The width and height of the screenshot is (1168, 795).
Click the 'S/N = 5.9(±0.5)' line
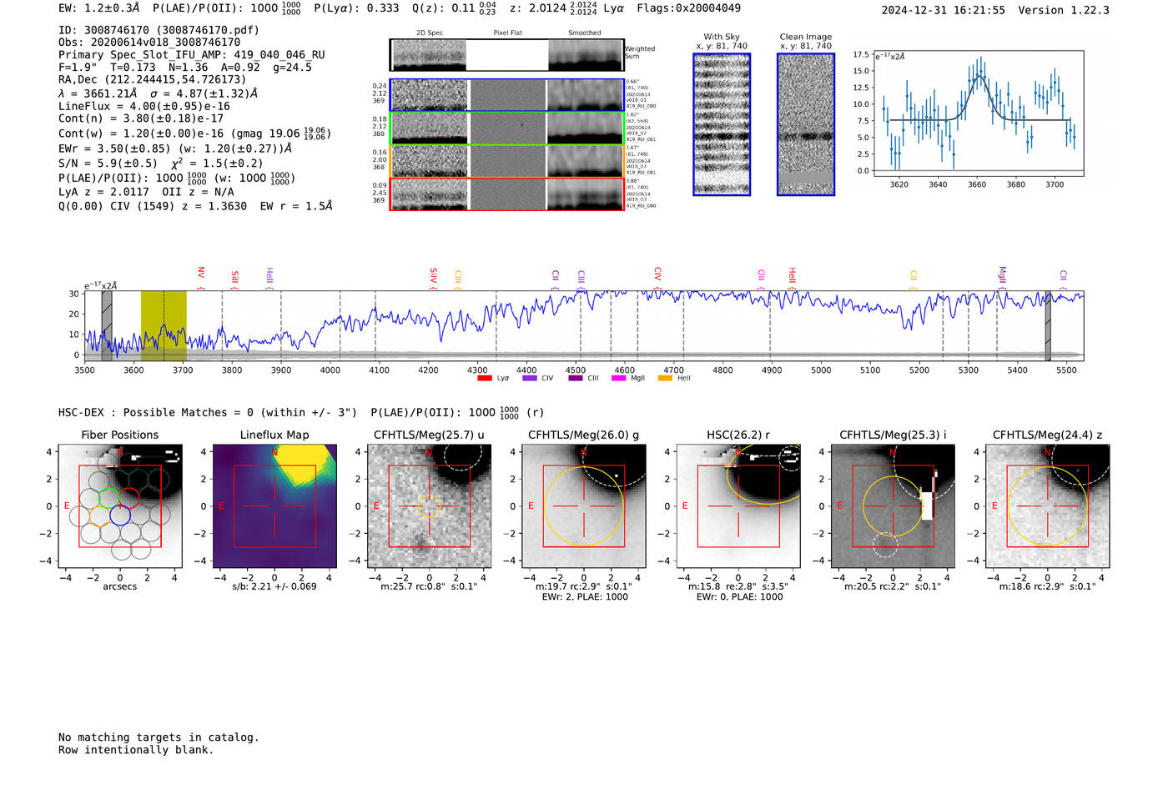[161, 164]
